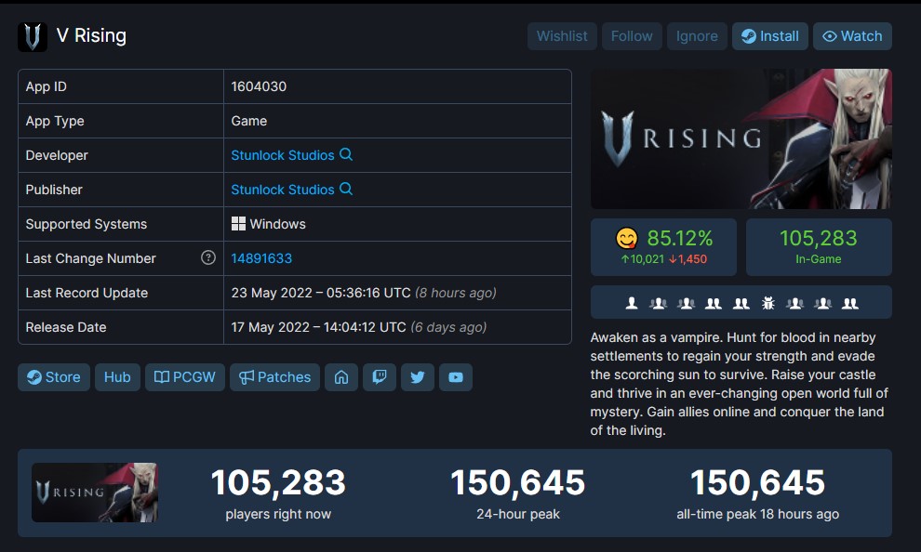Click the Follow button

(x=632, y=36)
